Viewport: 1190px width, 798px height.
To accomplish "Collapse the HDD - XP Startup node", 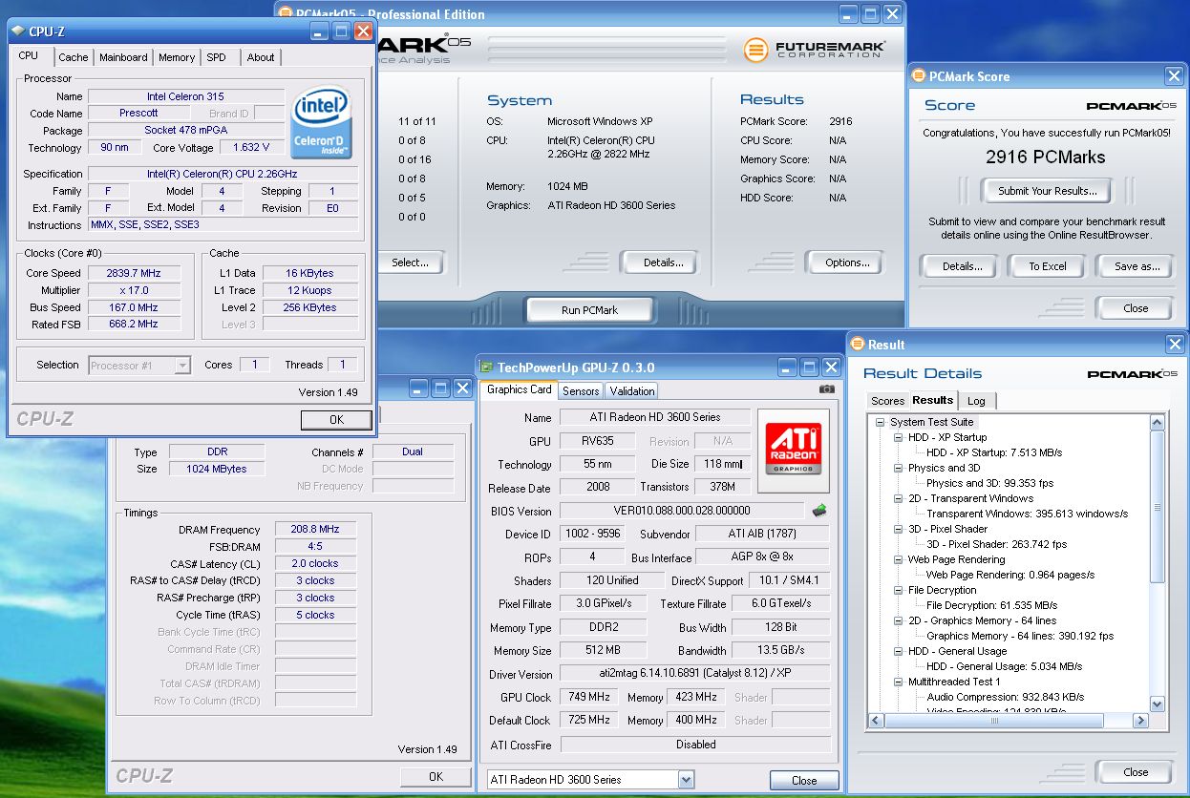I will [898, 437].
